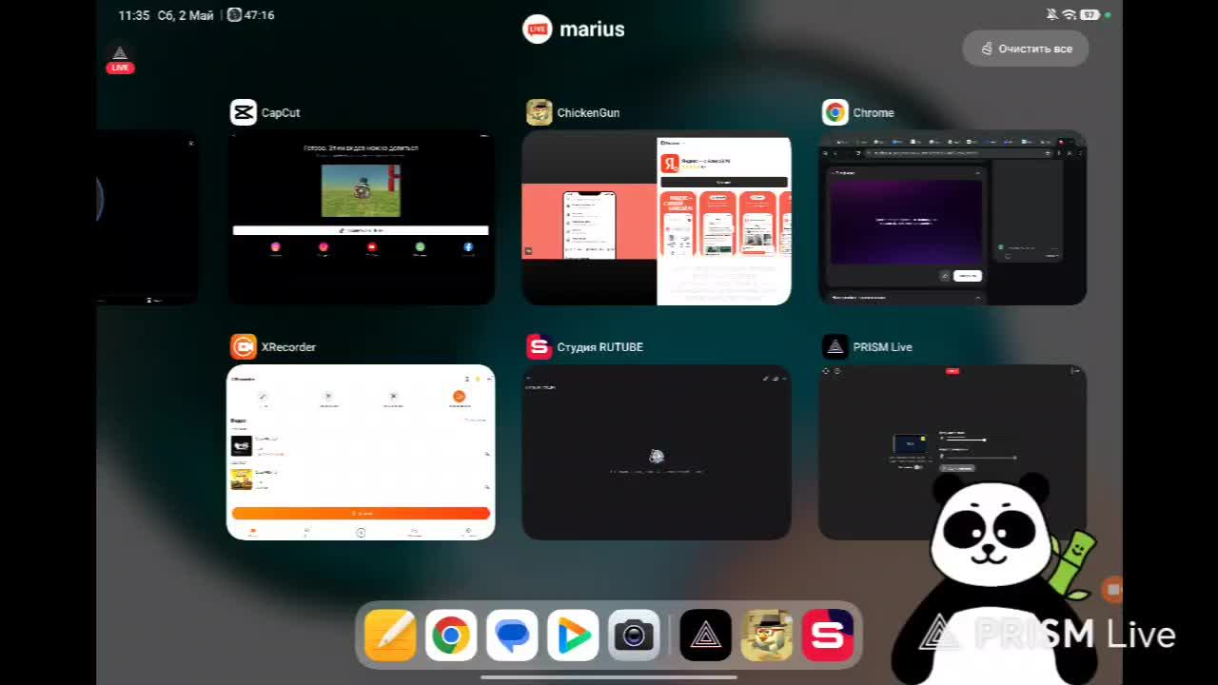Open the PRISM Live preview card

click(x=953, y=452)
